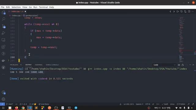This screenshot has width=196, height=110.
Task: Maximize the bottom panel with chevron up
Action: 190,65
